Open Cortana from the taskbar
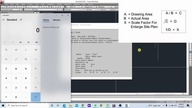 pos(52,105)
